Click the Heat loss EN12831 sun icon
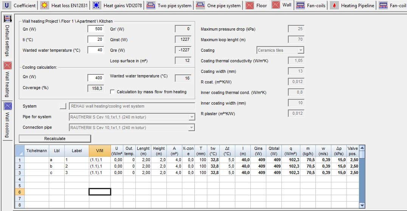The image size is (407, 211). [x=45, y=5]
